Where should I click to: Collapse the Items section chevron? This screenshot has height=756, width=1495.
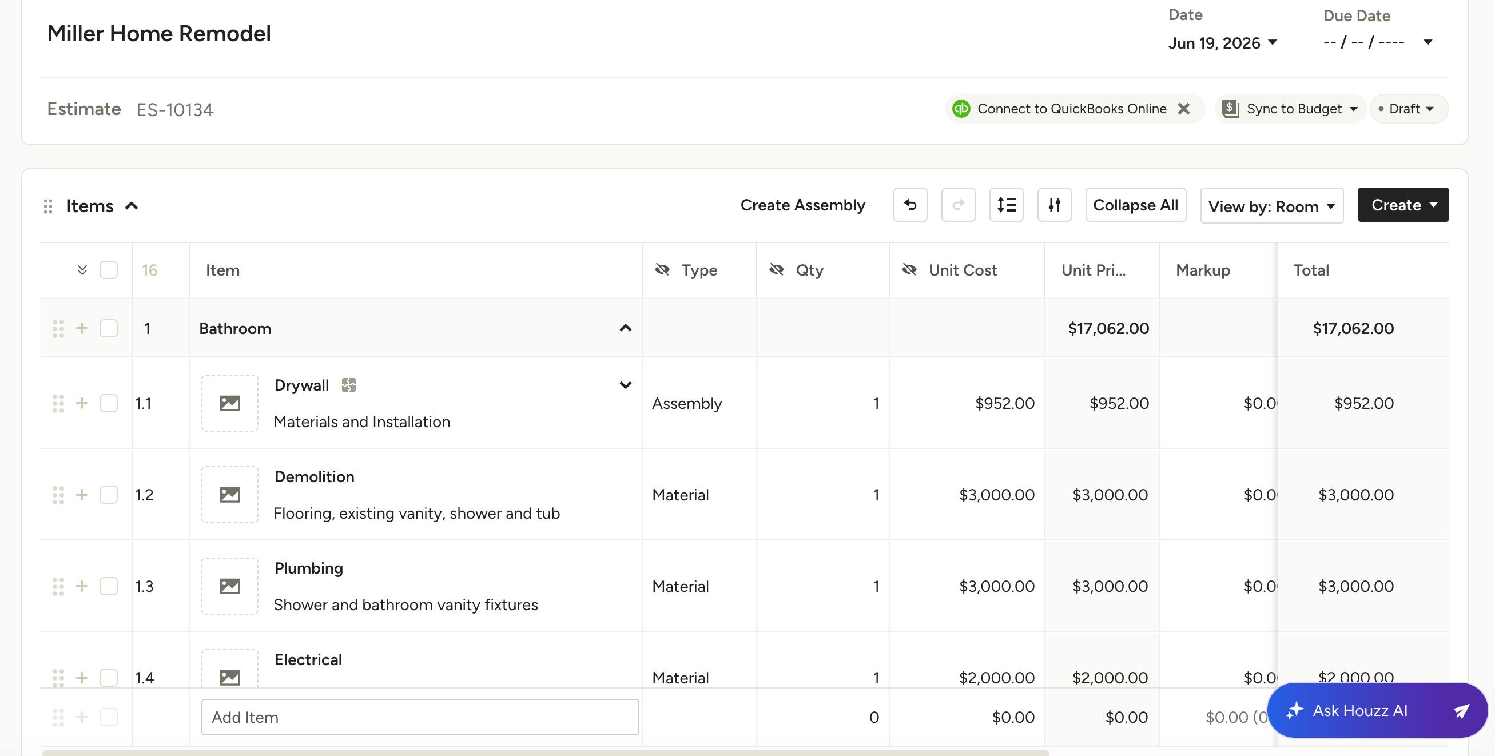pos(132,206)
